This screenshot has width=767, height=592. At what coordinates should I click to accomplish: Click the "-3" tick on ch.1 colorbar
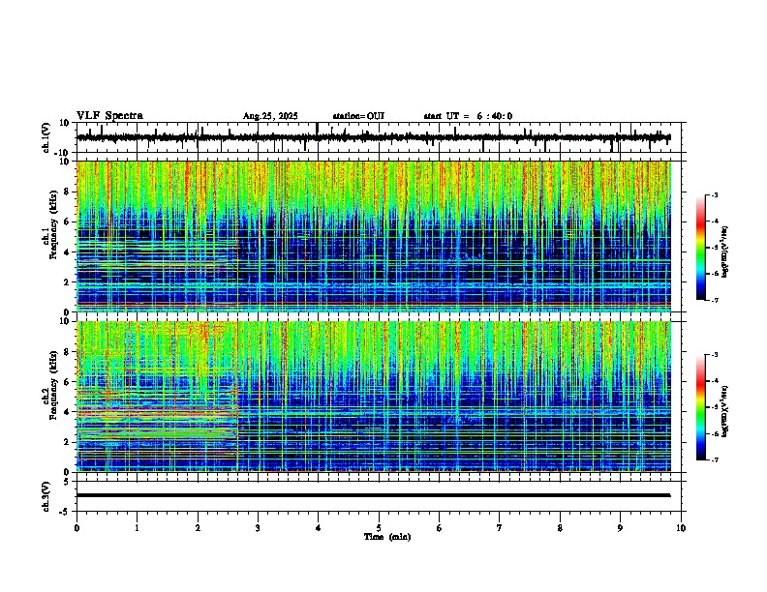tap(714, 194)
